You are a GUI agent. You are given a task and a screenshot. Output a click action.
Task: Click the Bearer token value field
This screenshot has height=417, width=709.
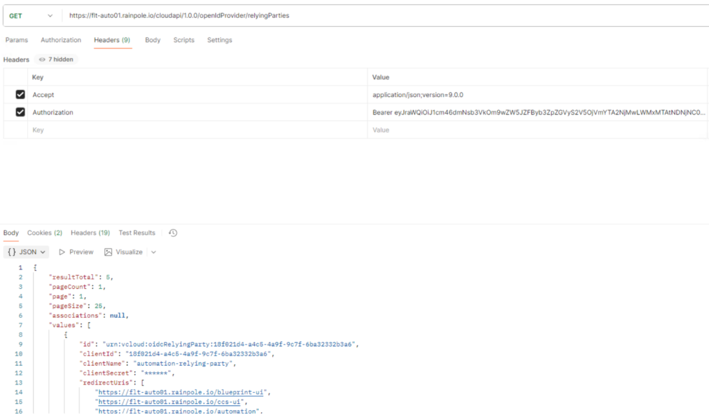point(539,112)
